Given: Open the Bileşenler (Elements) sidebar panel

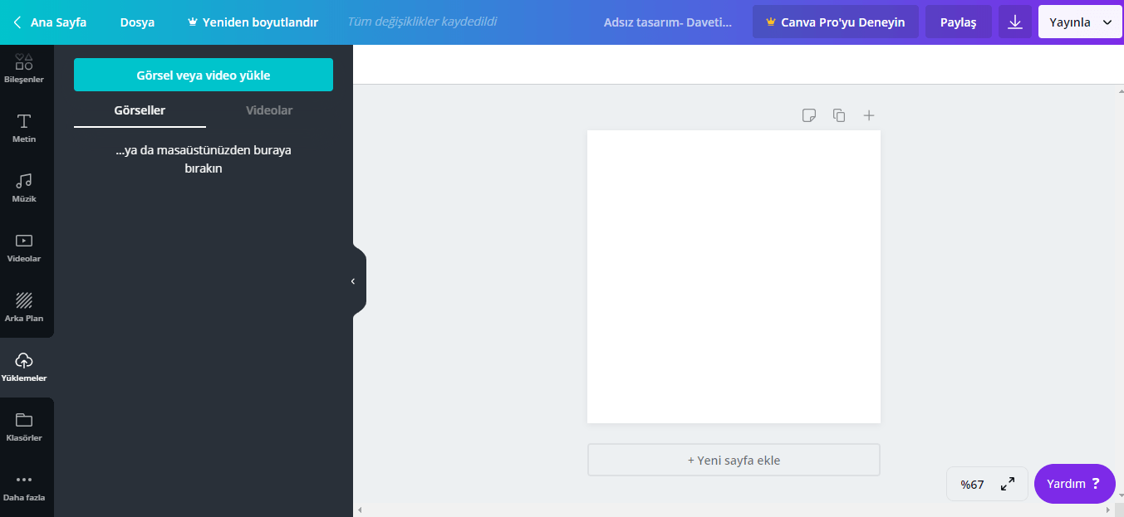Looking at the screenshot, I should pyautogui.click(x=24, y=69).
